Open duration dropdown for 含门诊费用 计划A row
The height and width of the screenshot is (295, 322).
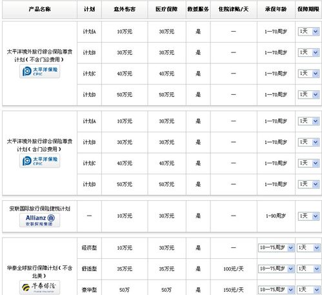click(x=308, y=121)
